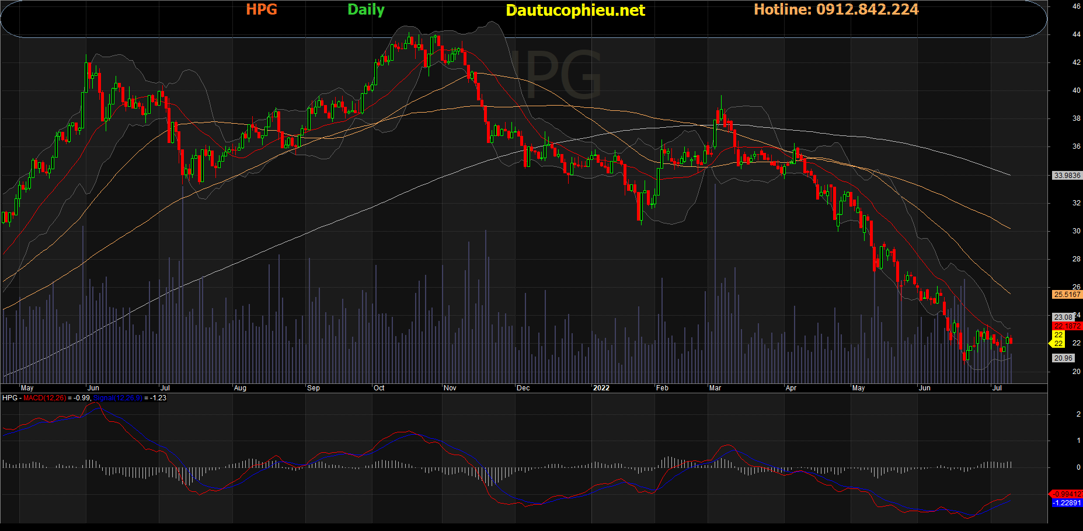Click the 33.9836 moving average value tag
Image resolution: width=1083 pixels, height=531 pixels.
tap(1067, 175)
